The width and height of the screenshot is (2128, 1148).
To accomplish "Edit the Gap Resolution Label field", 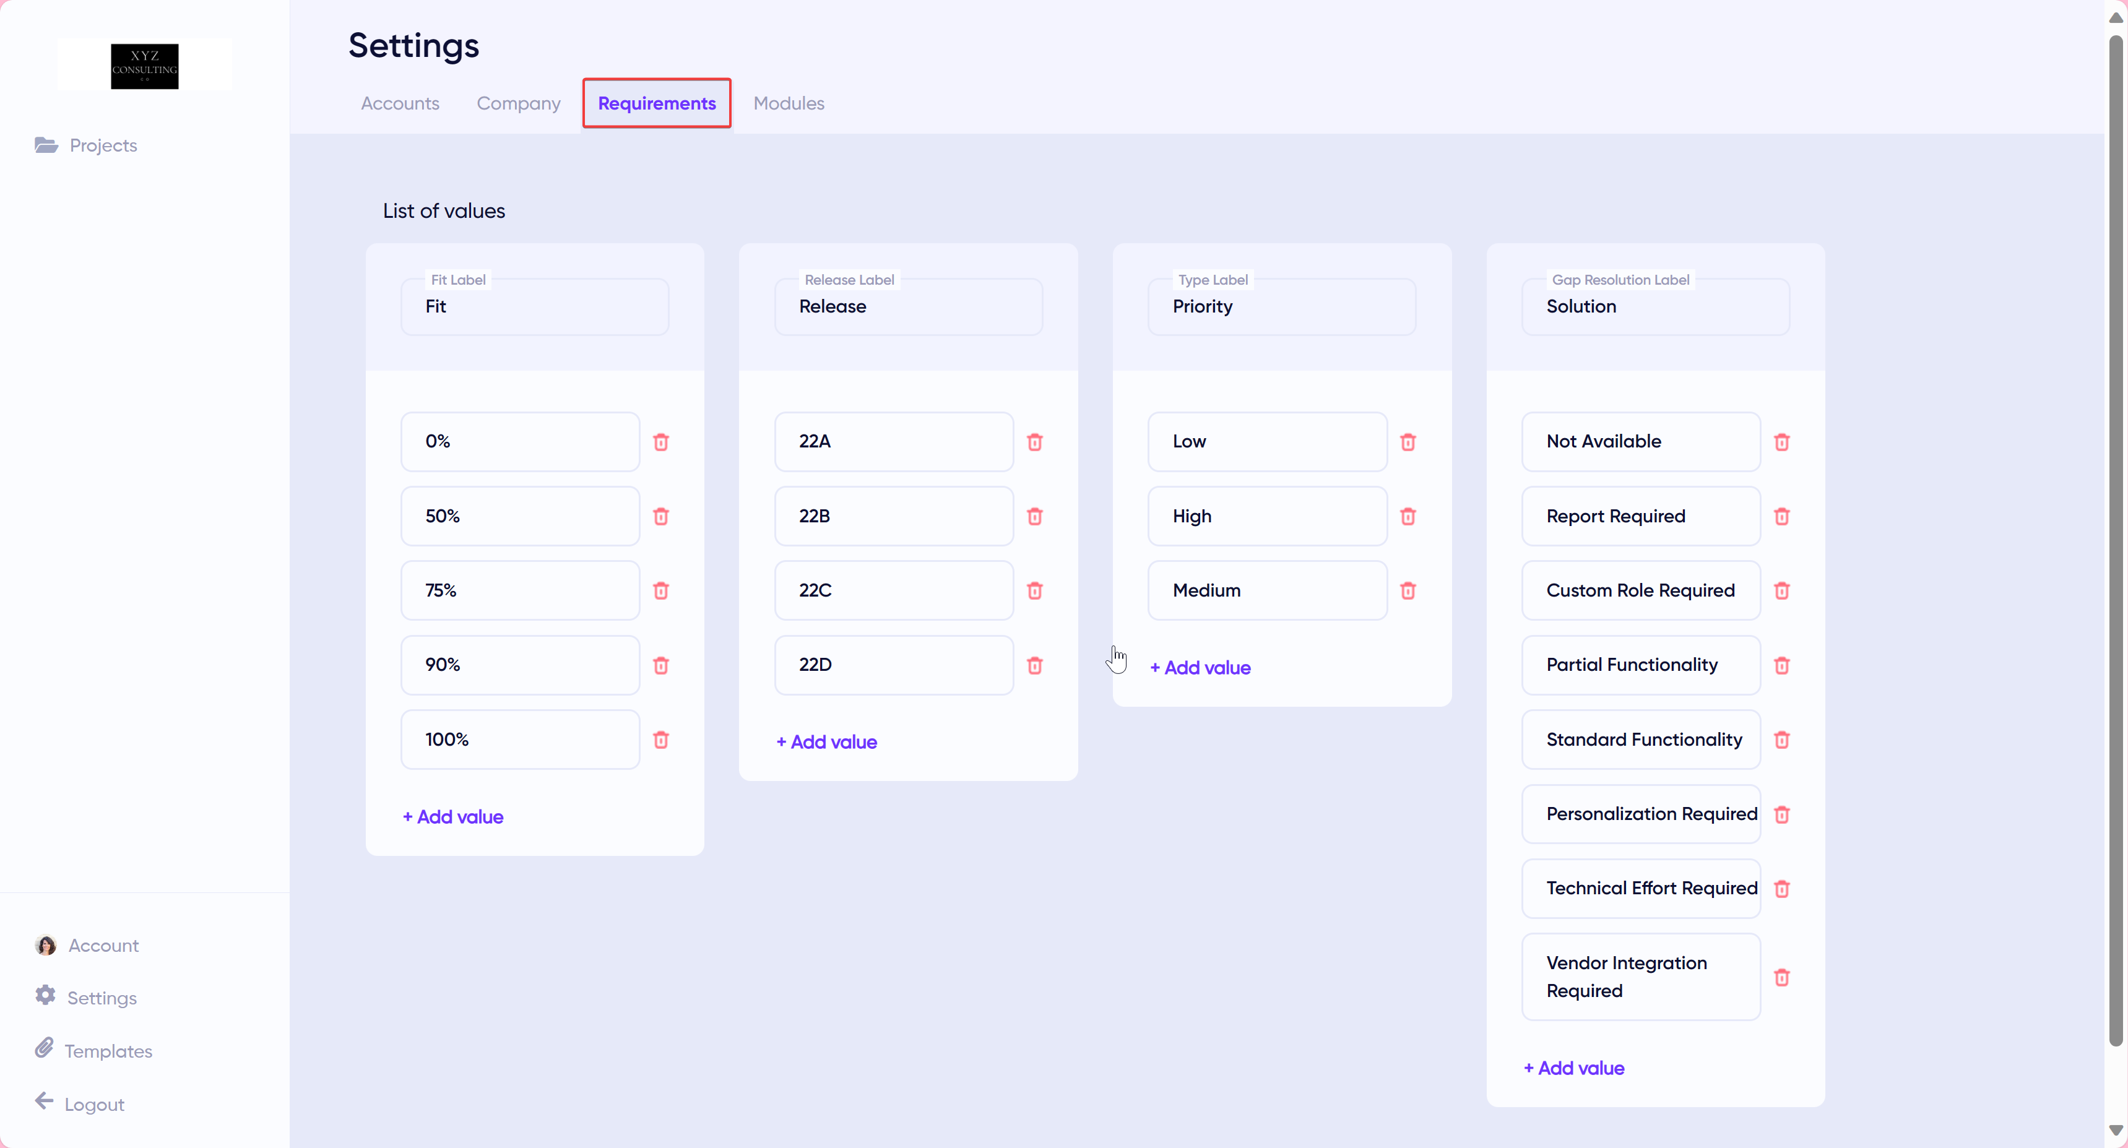I will (1654, 306).
